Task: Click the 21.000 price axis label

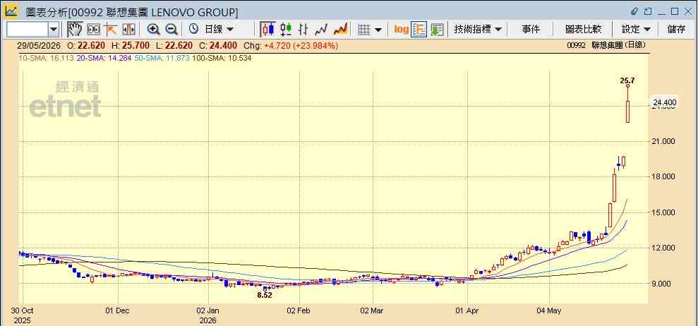Action: tap(664, 141)
